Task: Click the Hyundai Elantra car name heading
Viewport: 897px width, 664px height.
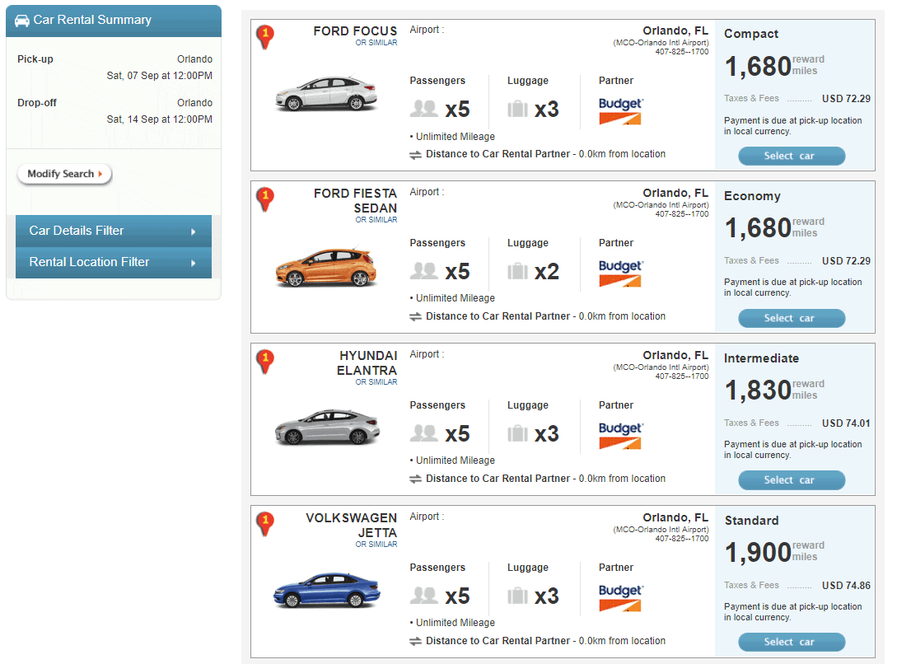Action: pyautogui.click(x=367, y=363)
